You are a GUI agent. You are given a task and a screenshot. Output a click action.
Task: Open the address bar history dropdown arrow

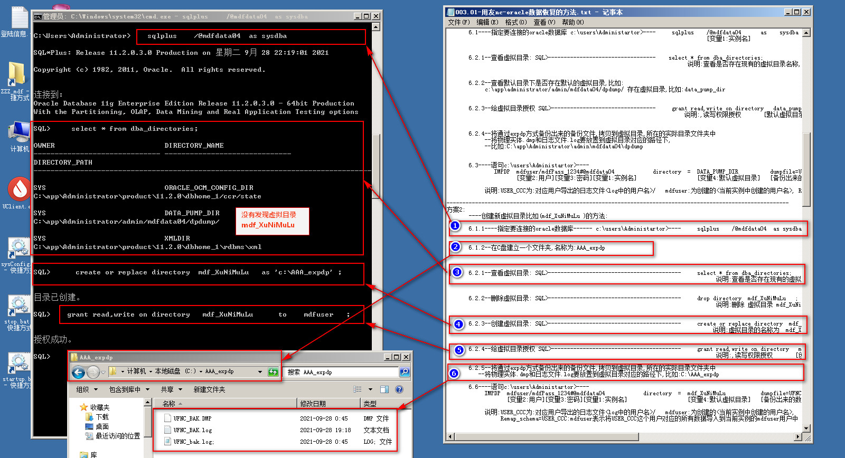click(260, 372)
